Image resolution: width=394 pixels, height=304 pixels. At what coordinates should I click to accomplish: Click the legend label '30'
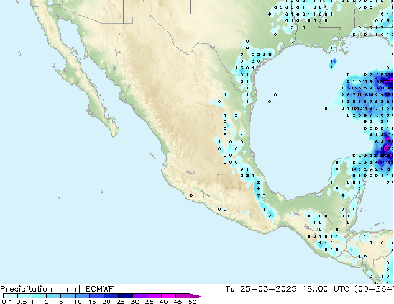point(135,302)
